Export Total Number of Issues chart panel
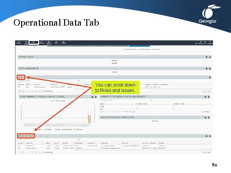The image size is (231, 173). [92, 97]
